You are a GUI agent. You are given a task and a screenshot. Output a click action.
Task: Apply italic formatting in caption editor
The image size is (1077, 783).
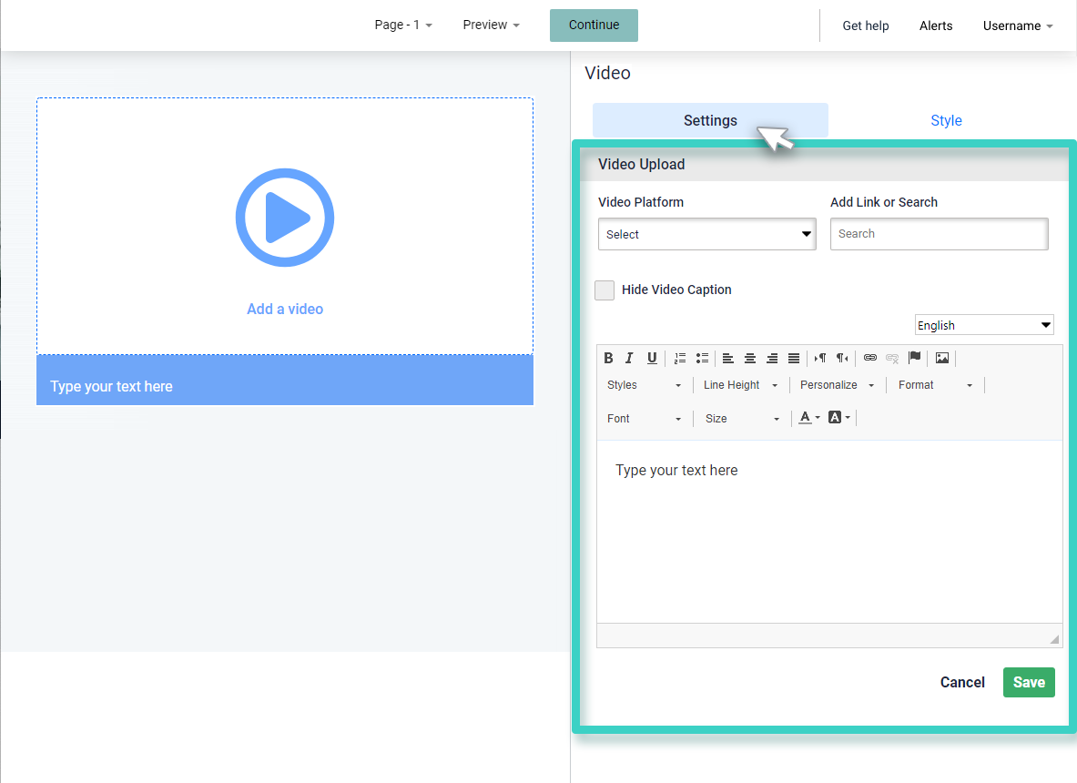click(x=629, y=358)
